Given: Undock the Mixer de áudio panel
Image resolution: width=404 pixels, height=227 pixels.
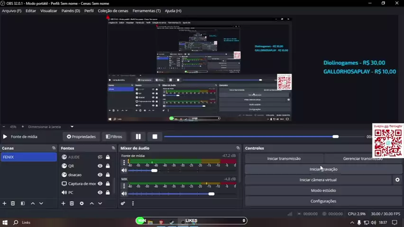Looking at the screenshot, I should click(238, 148).
